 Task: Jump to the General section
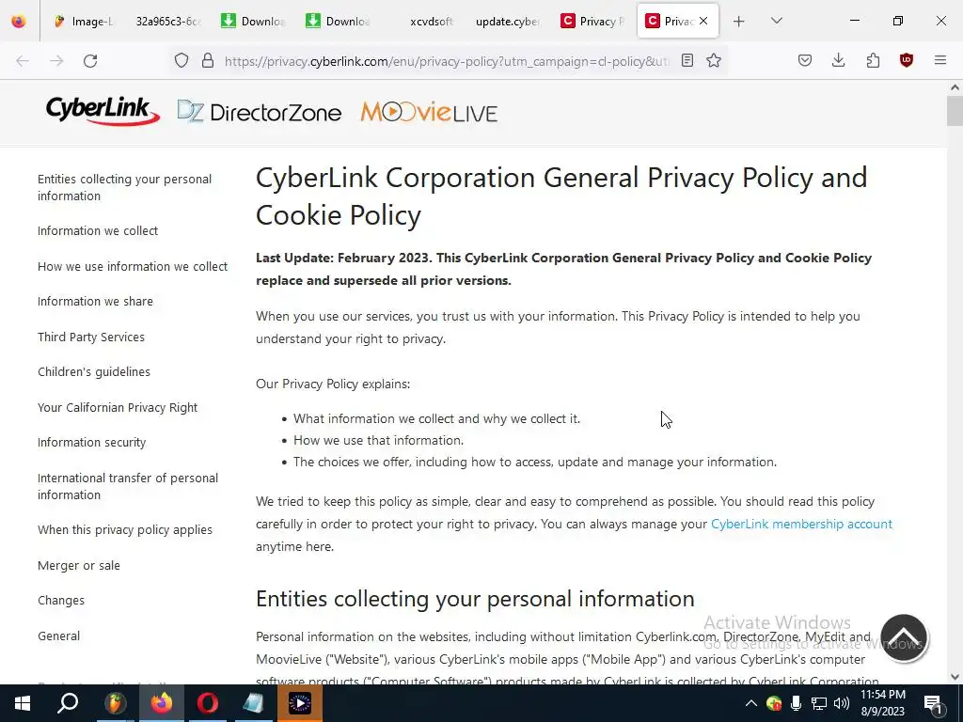(58, 636)
